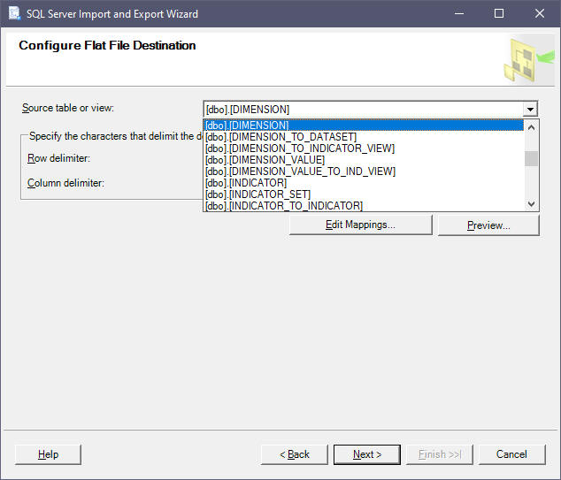The width and height of the screenshot is (561, 480).
Task: Select [dbo].[DIMENSION] in the dropdown list
Action: click(364, 126)
